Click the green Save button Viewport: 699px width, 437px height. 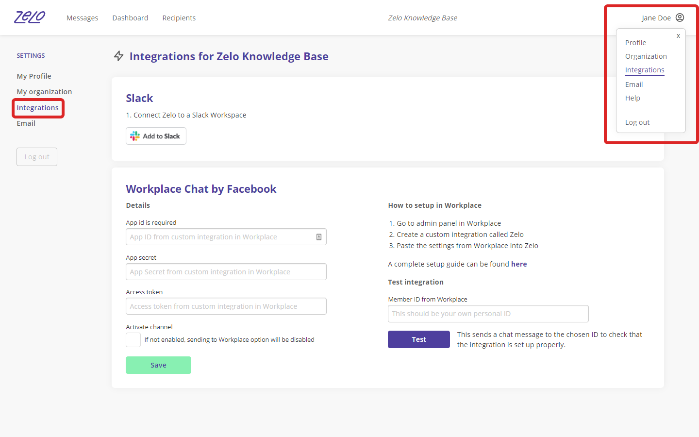click(x=158, y=365)
